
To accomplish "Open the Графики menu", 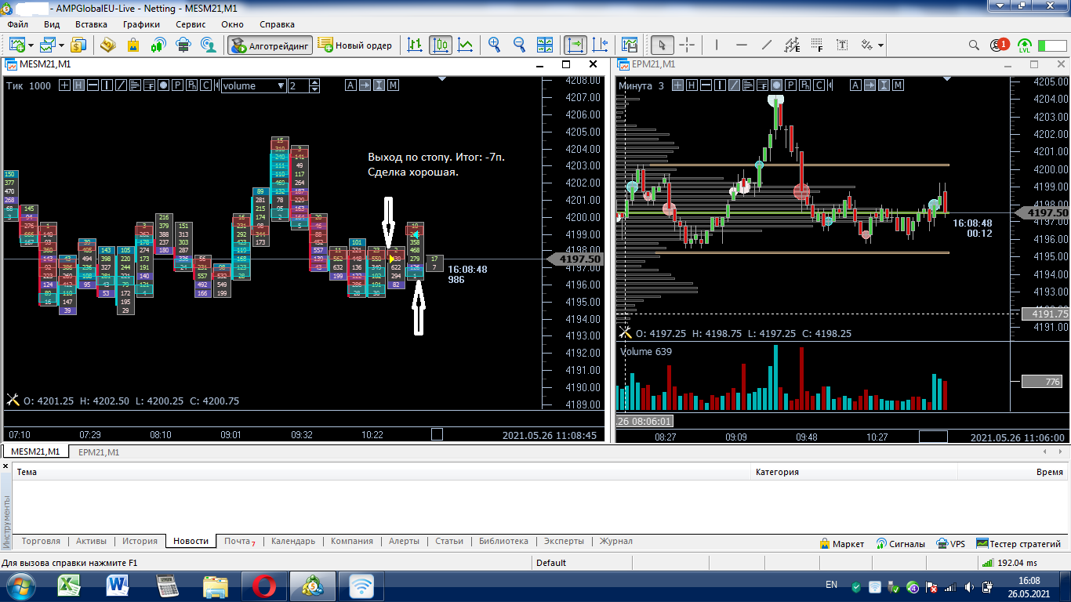I will (141, 24).
